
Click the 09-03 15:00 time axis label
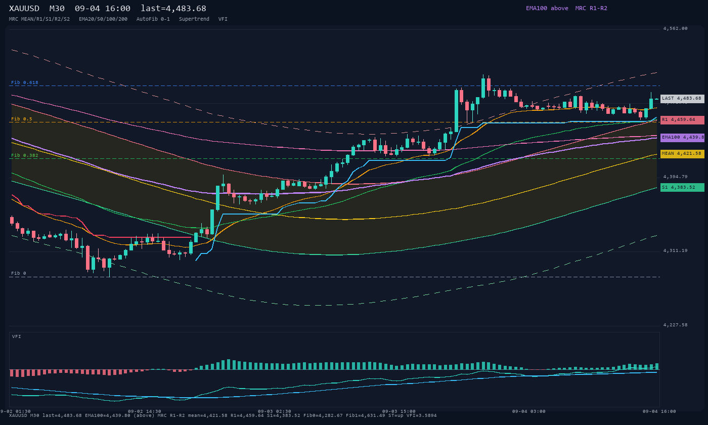399,411
